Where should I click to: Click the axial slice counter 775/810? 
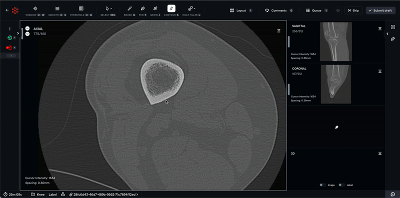(40, 33)
